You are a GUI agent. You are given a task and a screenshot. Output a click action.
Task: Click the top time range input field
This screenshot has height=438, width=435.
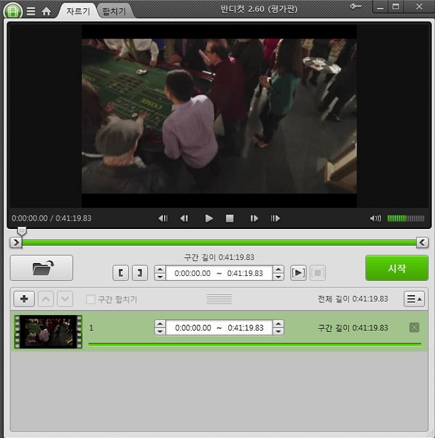219,273
